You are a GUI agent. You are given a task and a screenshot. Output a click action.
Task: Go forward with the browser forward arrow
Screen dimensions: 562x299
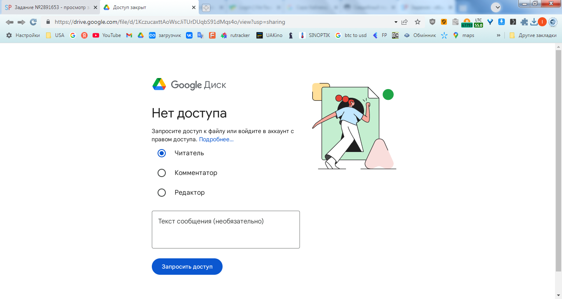click(21, 22)
